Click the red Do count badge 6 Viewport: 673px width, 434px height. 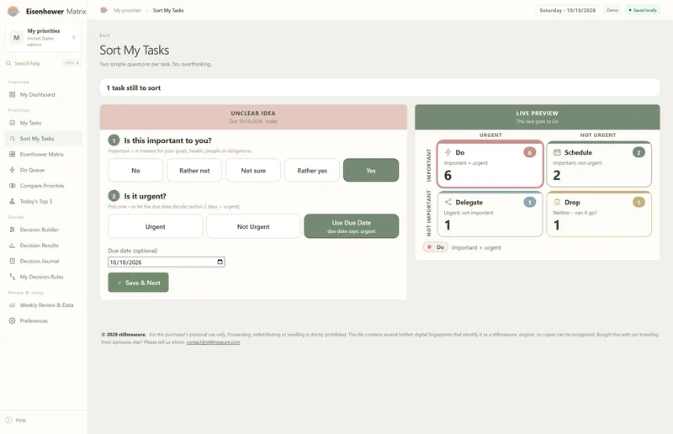click(530, 152)
